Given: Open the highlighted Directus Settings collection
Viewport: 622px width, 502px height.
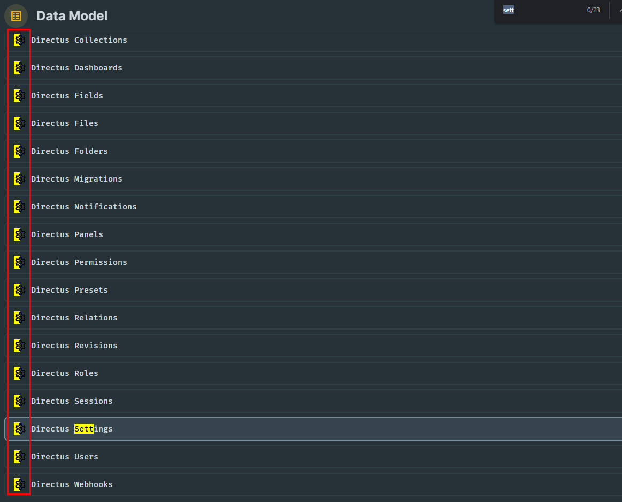Looking at the screenshot, I should (313, 429).
